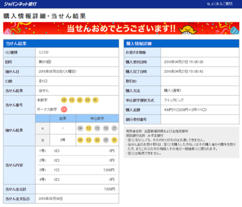The image size is (242, 207).
Task: Click the row A label cell
Action: point(42,129)
